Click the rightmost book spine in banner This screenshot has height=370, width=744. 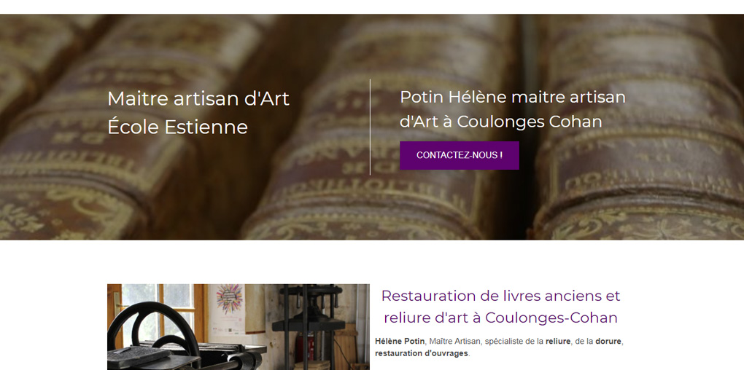(638, 127)
